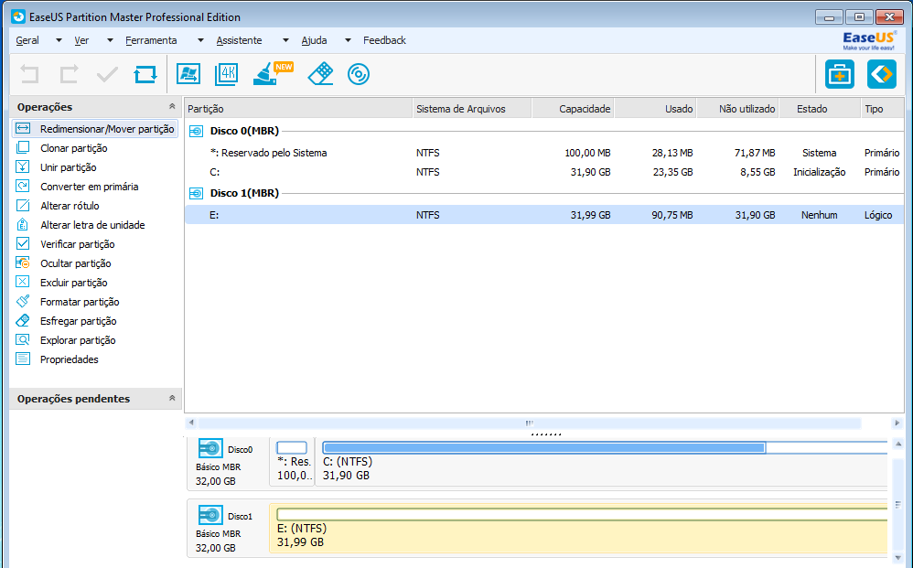Screen dimensions: 913x568
Task: Select the E: partition row in list
Action: pos(544,215)
